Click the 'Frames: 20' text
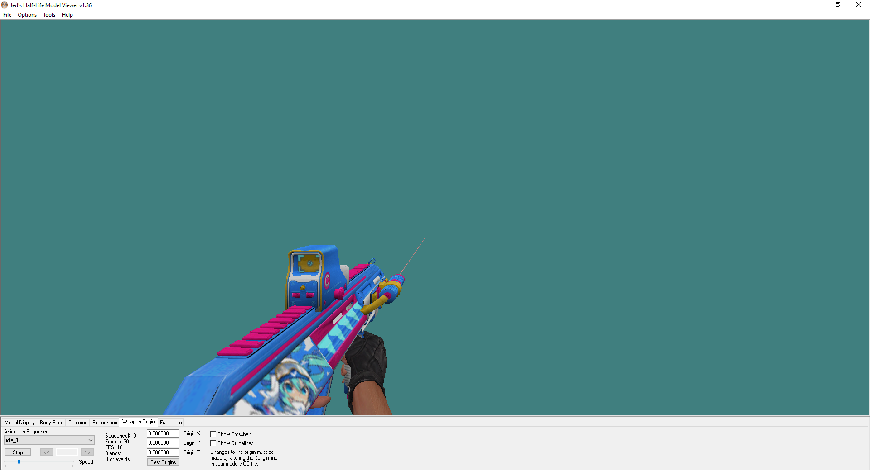Screen dimensions: 870x471 (x=117, y=442)
